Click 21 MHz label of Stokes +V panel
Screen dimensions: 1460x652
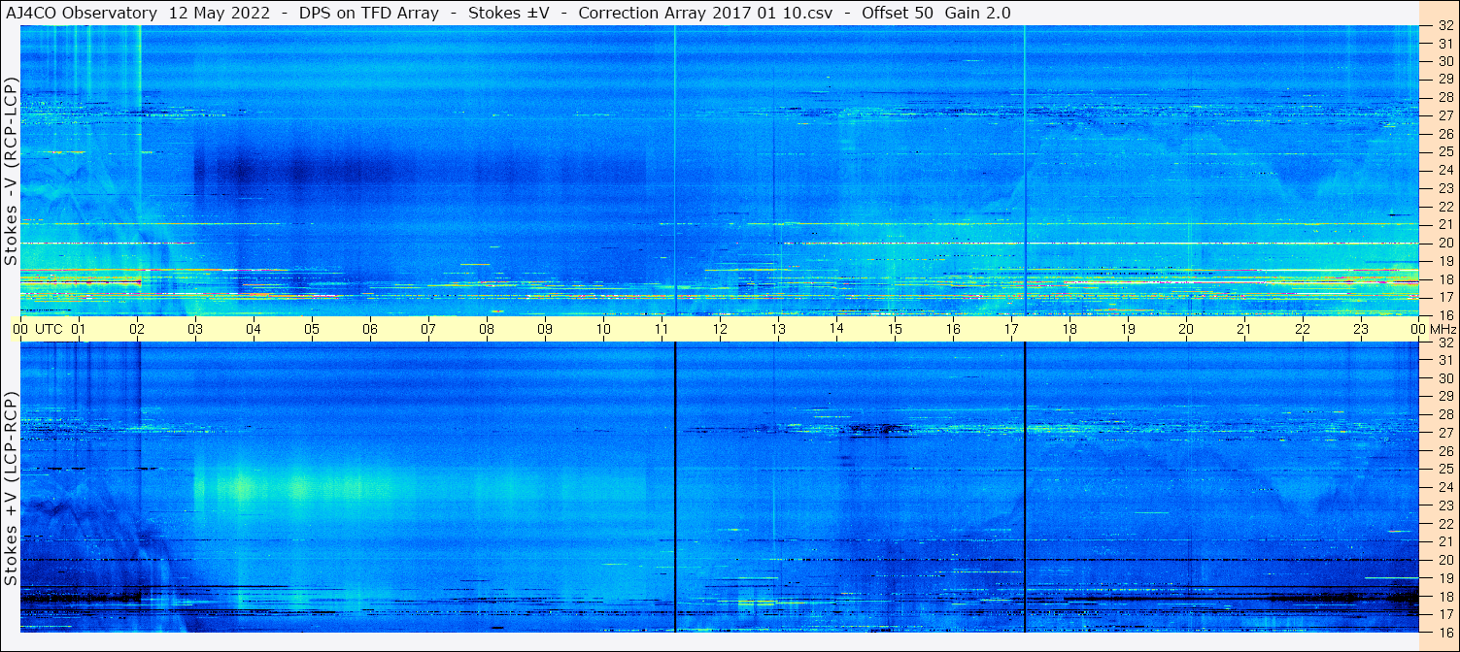point(1445,541)
